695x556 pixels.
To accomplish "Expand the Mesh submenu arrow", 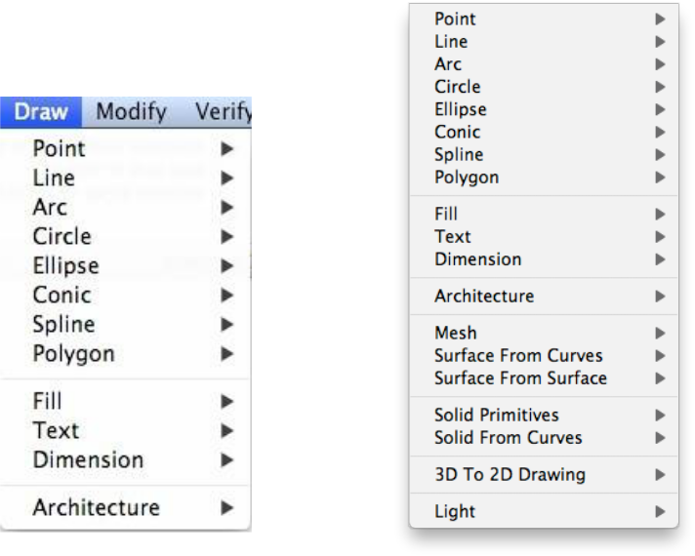I will [x=661, y=334].
